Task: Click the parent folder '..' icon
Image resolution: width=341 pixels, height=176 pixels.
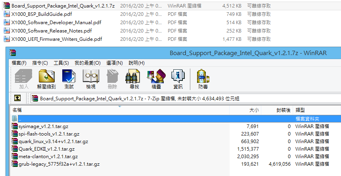Action: coord(15,119)
